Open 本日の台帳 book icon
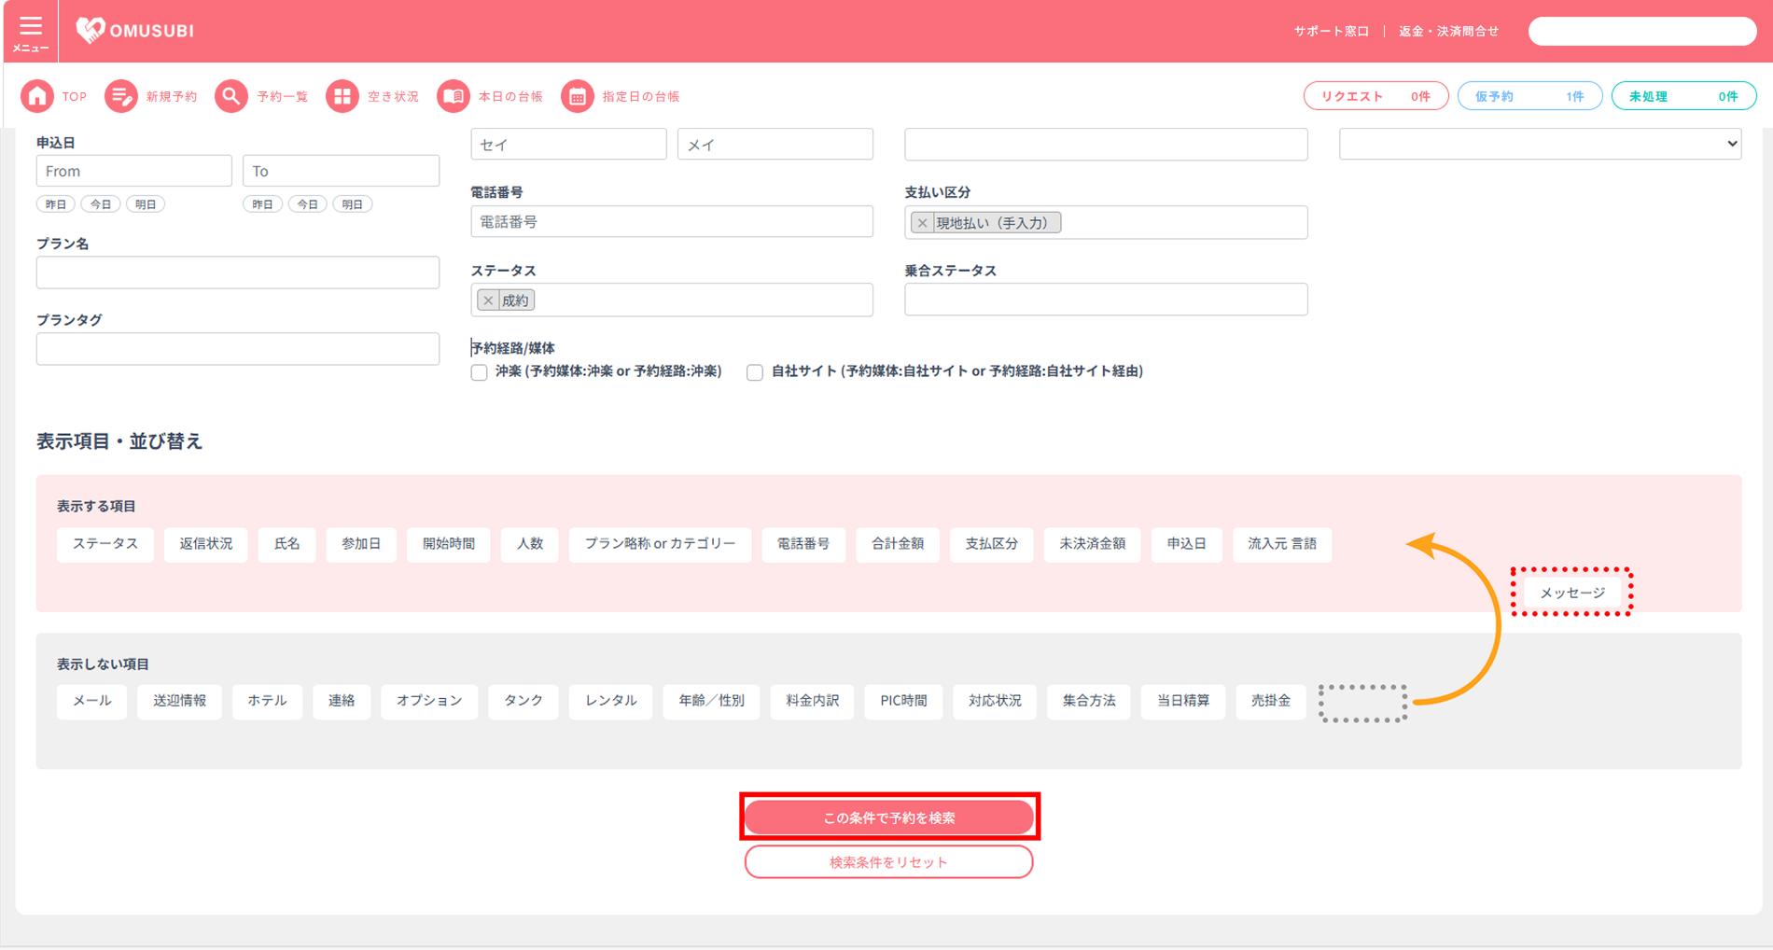 click(454, 96)
